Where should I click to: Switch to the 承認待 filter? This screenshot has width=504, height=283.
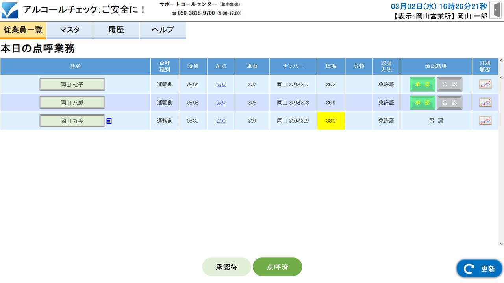(226, 267)
